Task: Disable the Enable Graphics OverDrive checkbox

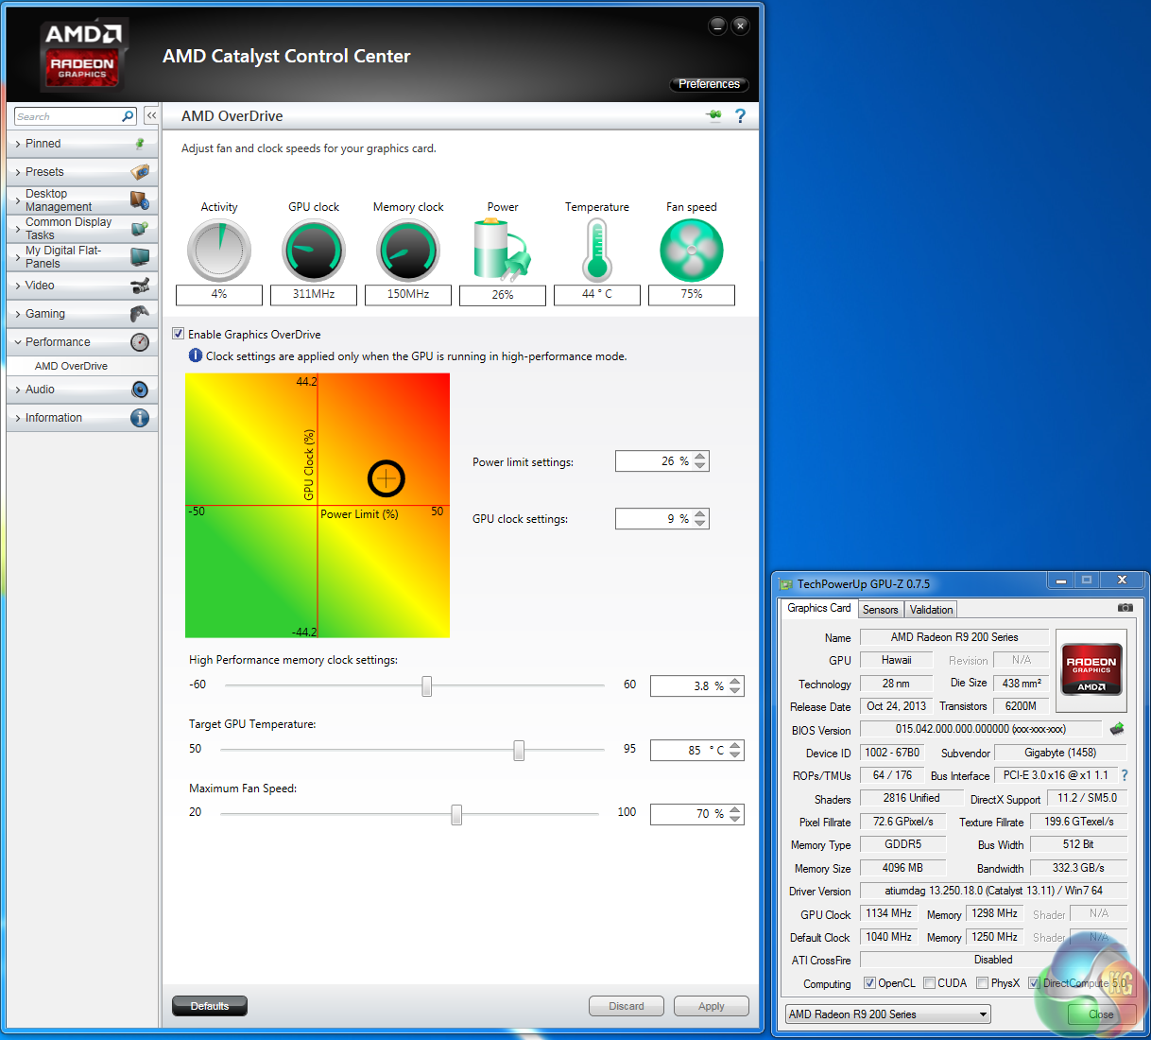Action: [x=178, y=334]
